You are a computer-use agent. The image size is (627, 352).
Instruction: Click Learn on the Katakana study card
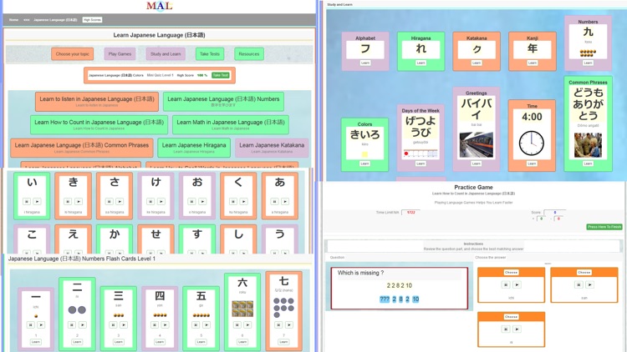[x=477, y=63]
